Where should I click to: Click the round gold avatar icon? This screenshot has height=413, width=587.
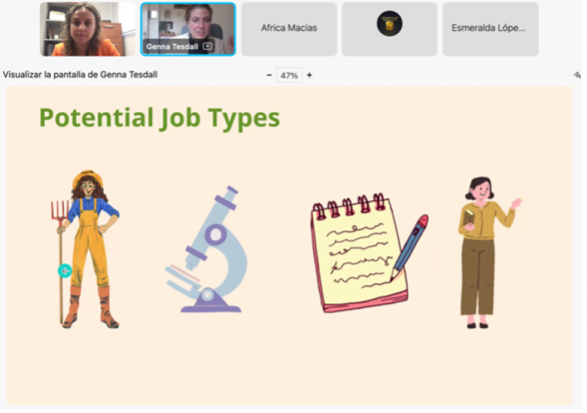389,24
